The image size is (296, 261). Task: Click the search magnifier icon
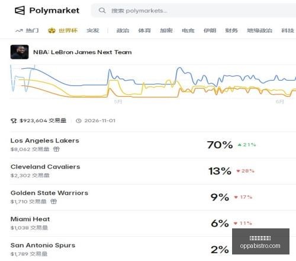tap(102, 10)
